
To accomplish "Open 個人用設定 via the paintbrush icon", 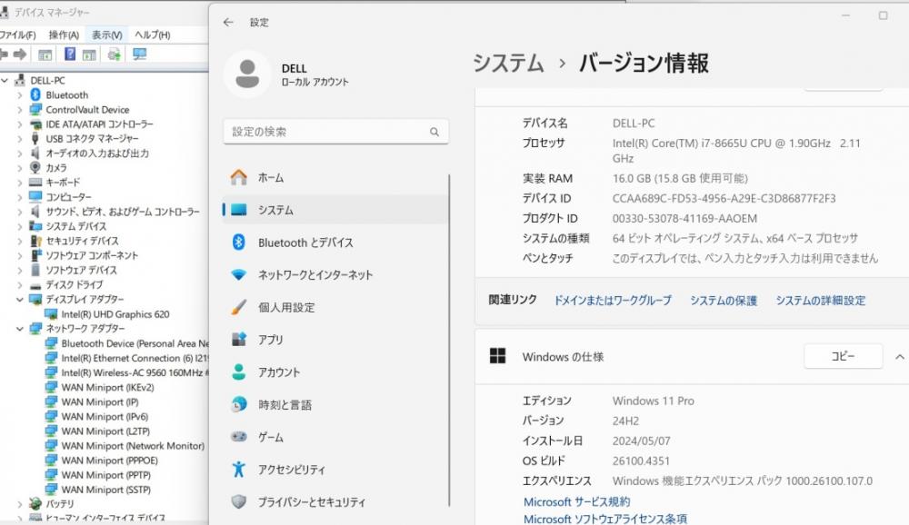I will pyautogui.click(x=239, y=307).
